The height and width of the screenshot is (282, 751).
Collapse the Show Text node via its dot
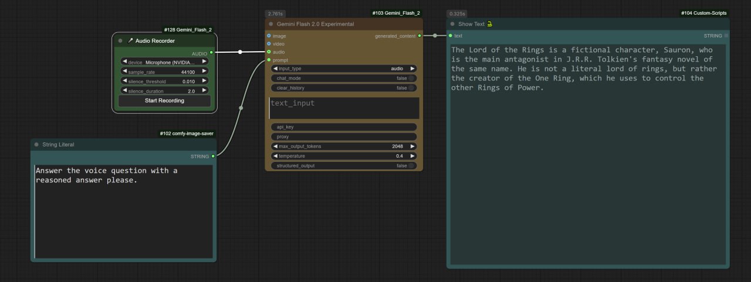coord(452,24)
